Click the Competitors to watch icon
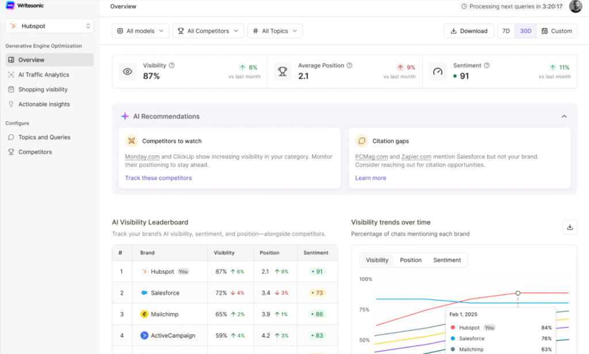This screenshot has height=354, width=589. (132, 141)
